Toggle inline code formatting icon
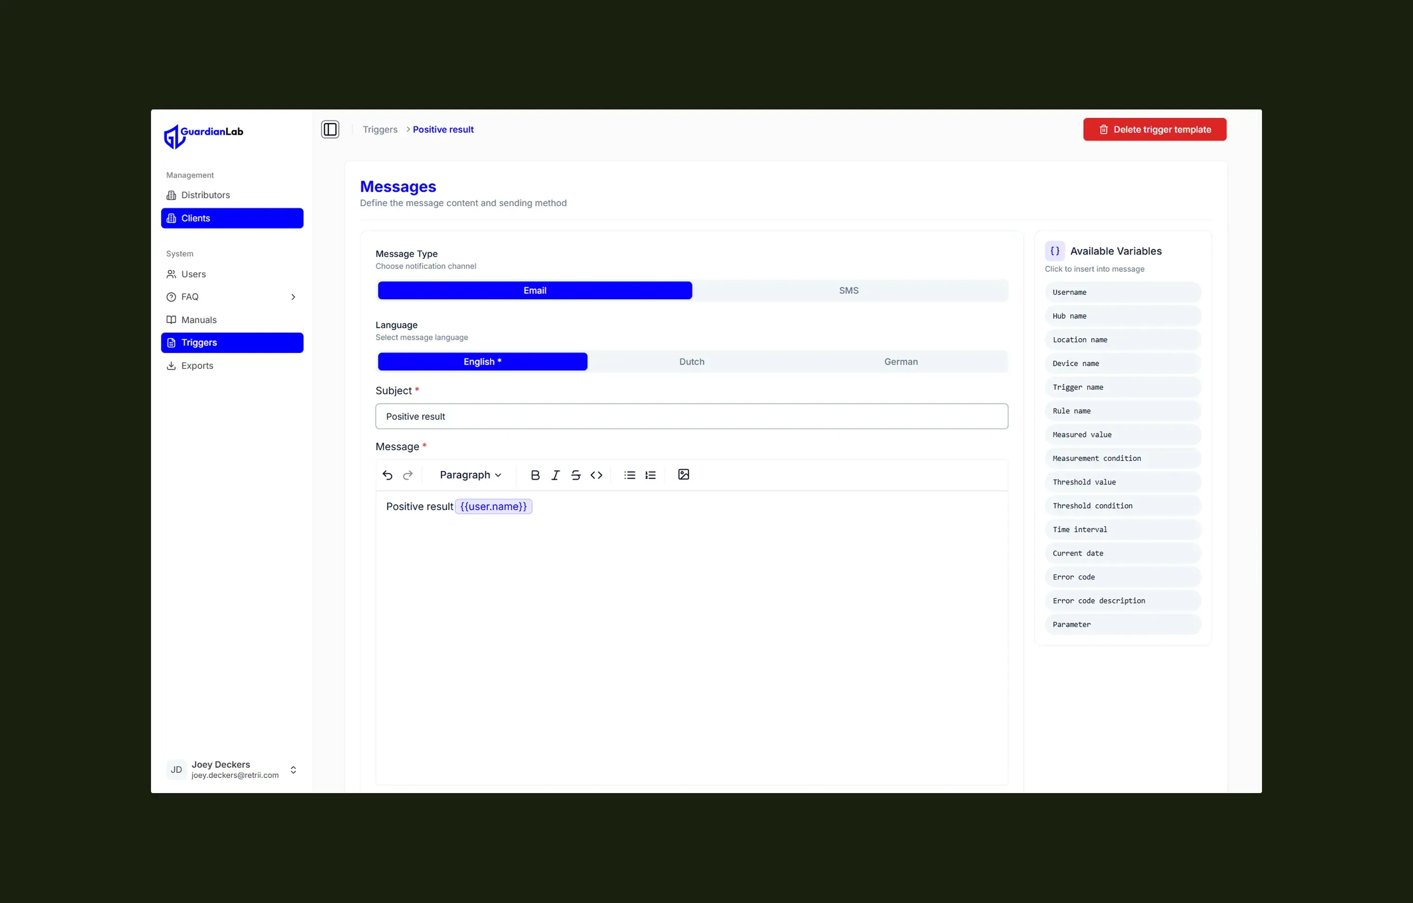The image size is (1413, 903). point(596,475)
